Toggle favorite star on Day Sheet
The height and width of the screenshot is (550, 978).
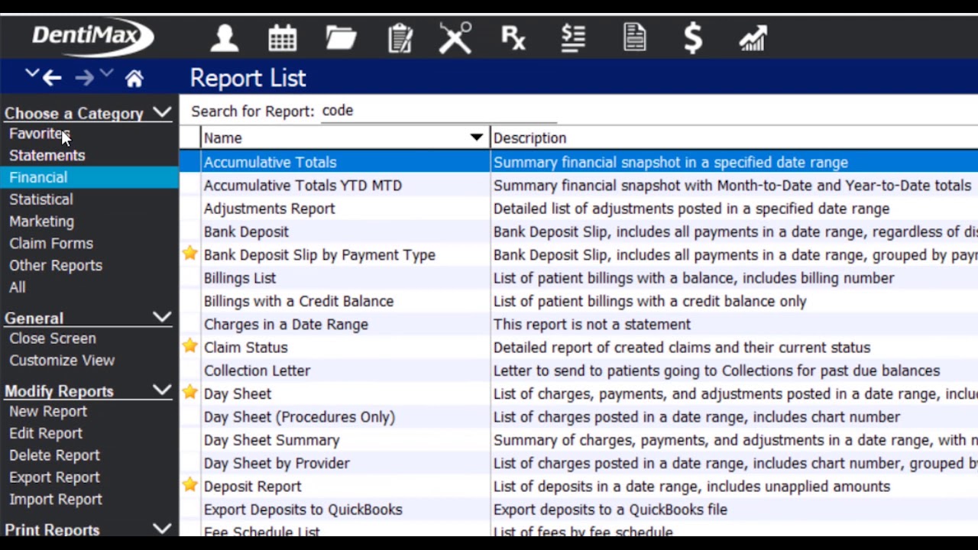click(189, 392)
